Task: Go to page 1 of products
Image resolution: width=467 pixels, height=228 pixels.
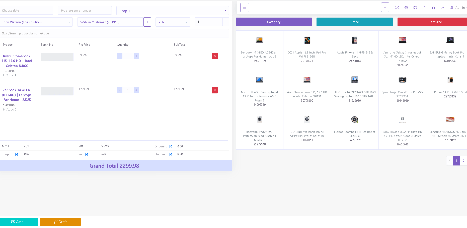Action: (456, 161)
